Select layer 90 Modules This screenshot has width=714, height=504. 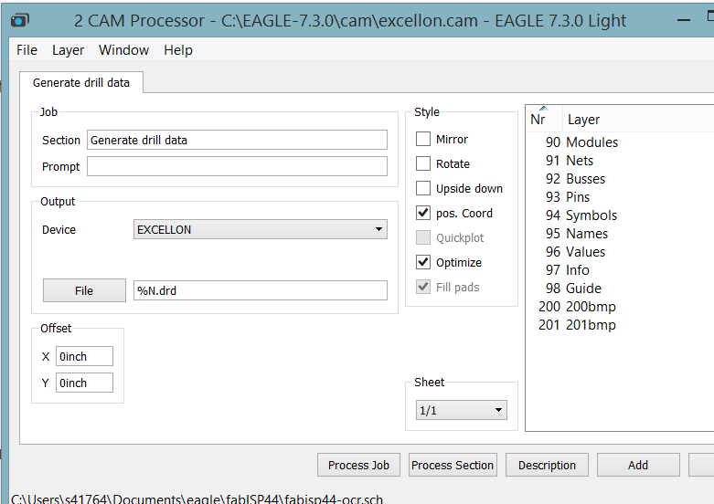pos(620,142)
